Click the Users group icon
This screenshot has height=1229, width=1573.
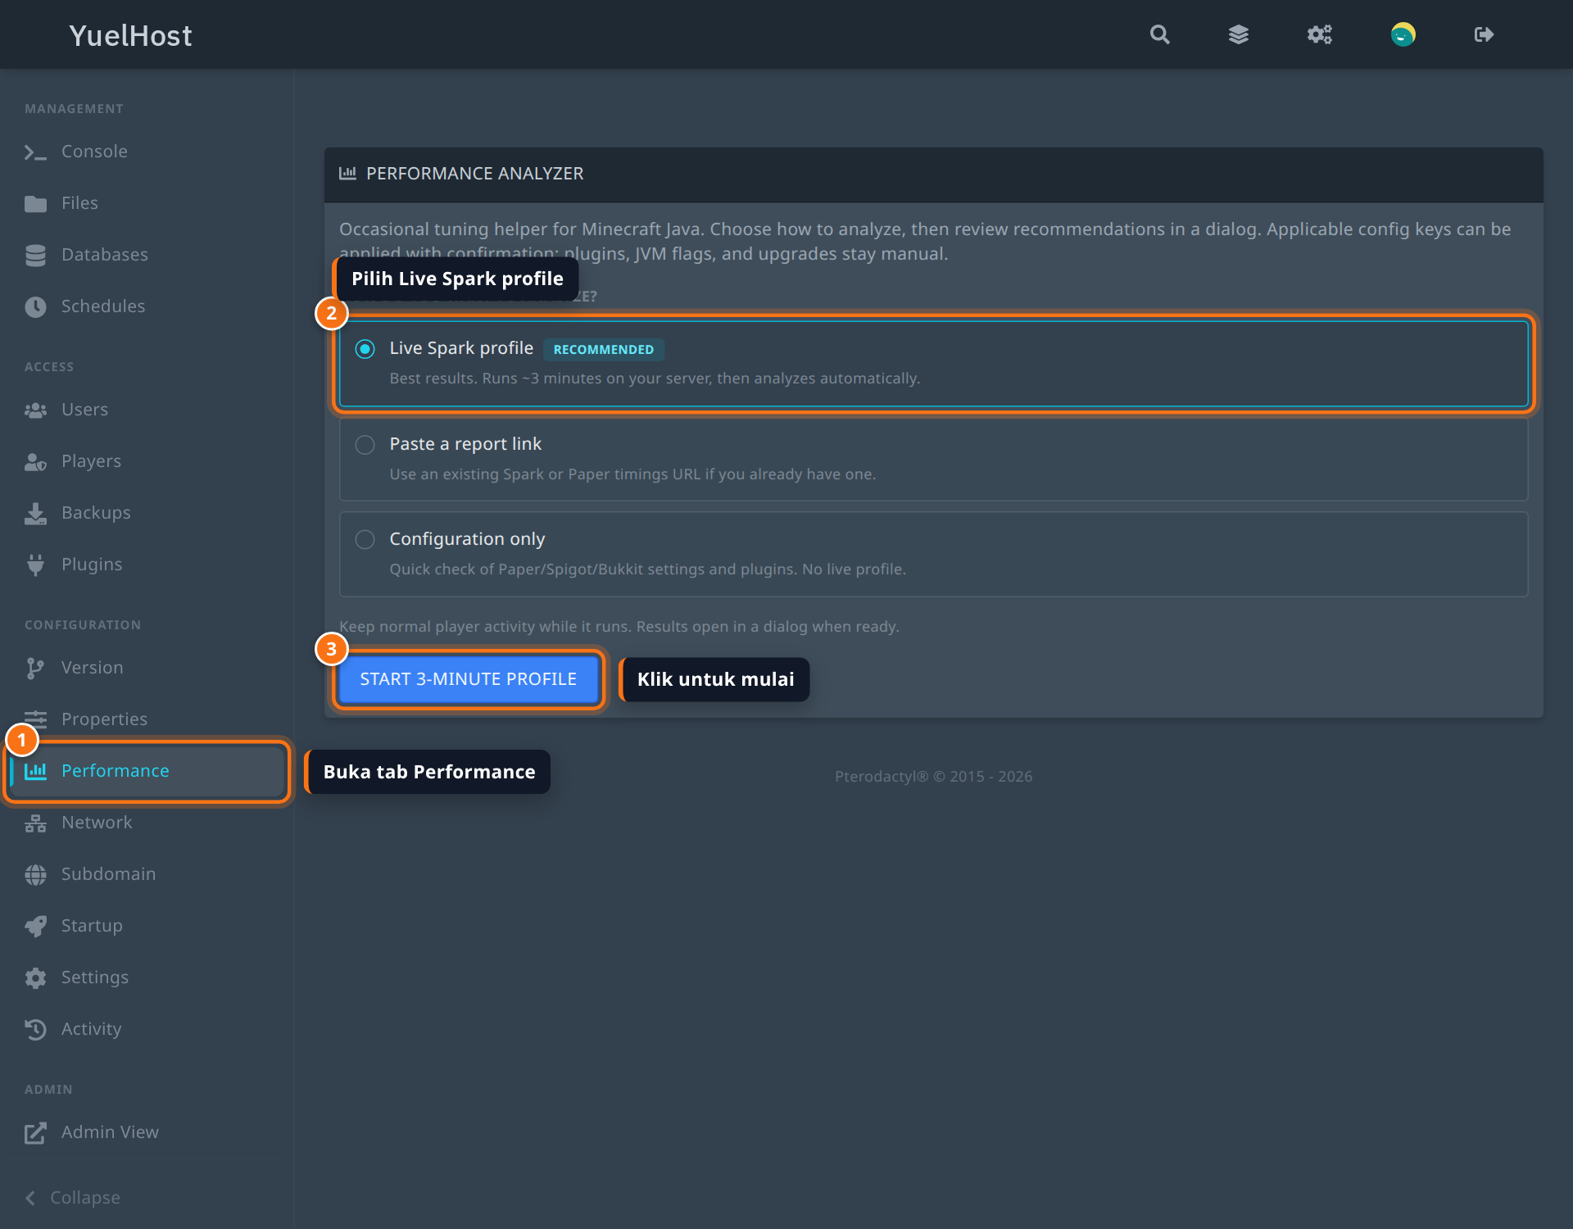click(x=35, y=410)
